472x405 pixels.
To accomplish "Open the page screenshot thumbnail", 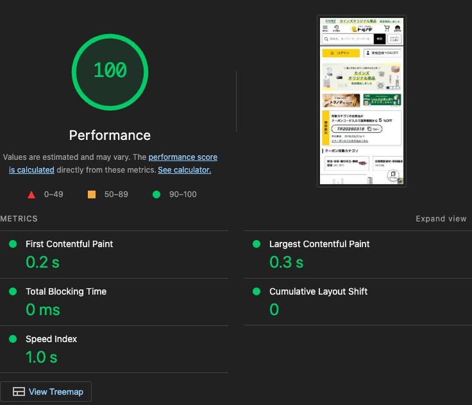I will (x=362, y=101).
